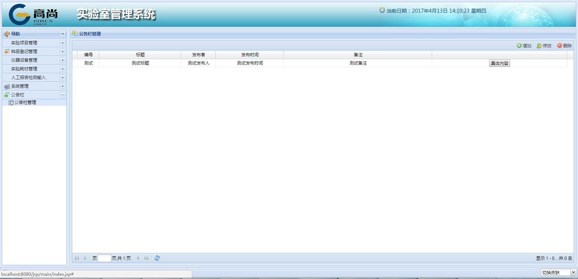Select 公告栏管理 in the navigation tree
The width and height of the screenshot is (578, 279).
25,103
